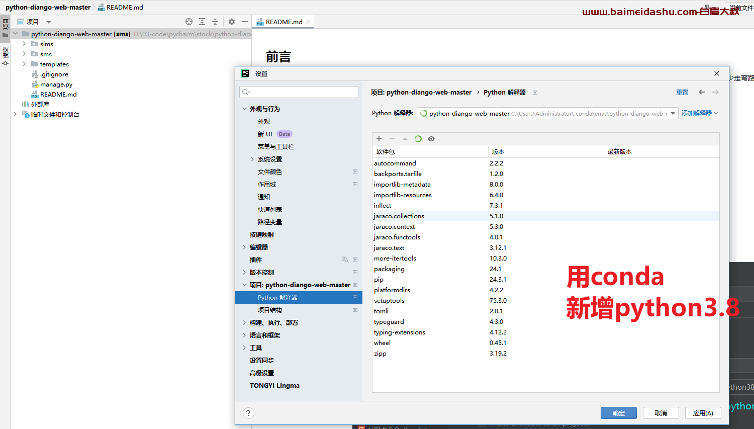This screenshot has width=754, height=429.
Task: Click the remove package minus icon
Action: click(392, 139)
